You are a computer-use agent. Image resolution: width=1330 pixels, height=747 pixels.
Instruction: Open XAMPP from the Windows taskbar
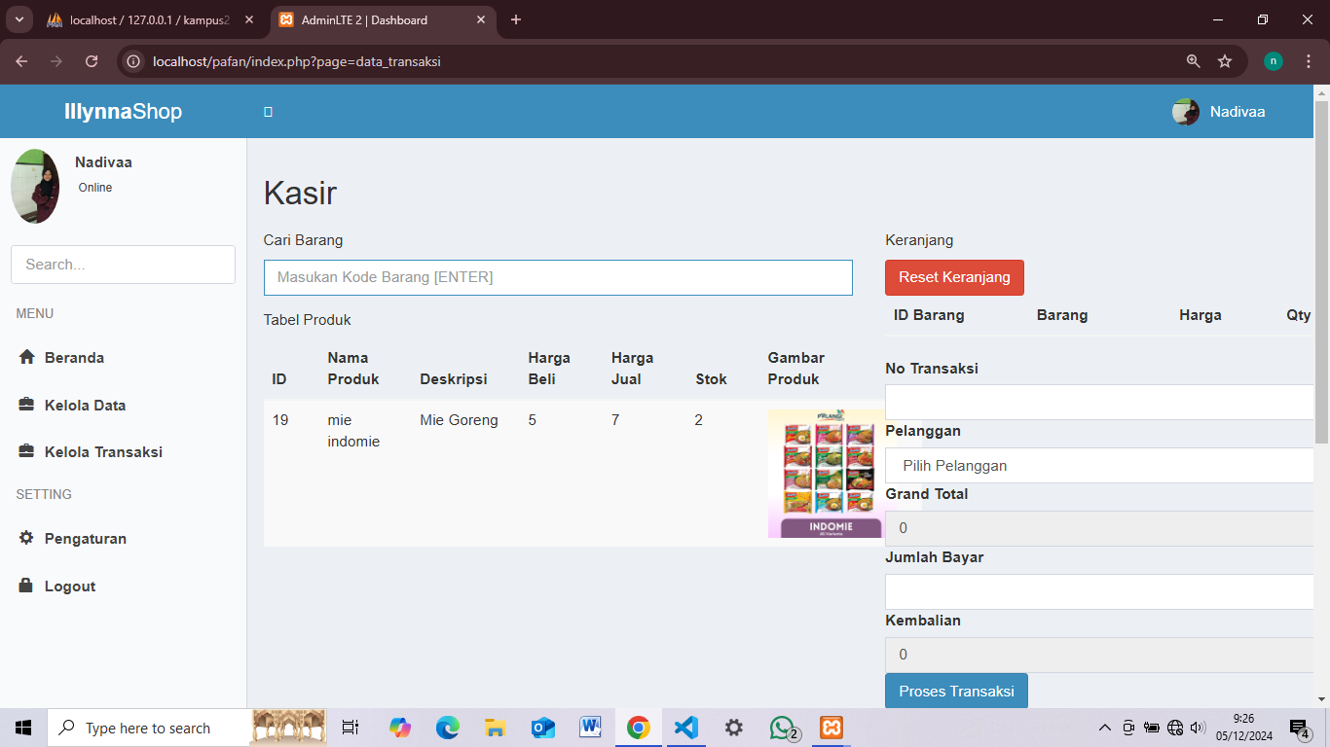pos(831,728)
